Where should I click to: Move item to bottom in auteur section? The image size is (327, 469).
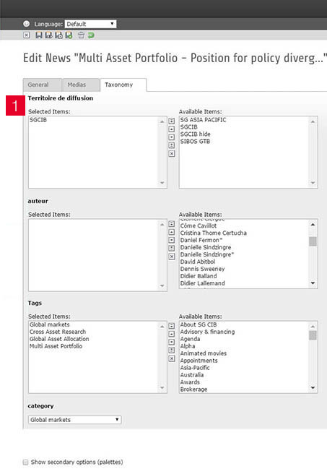tap(172, 249)
